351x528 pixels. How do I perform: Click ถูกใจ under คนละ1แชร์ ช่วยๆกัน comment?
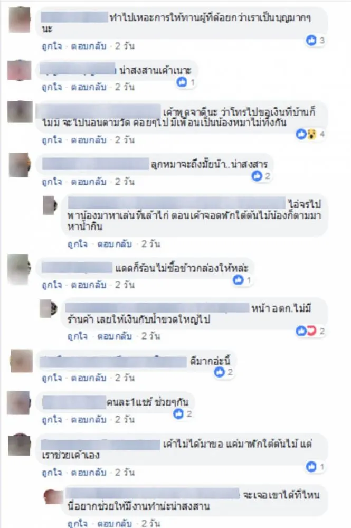click(52, 420)
